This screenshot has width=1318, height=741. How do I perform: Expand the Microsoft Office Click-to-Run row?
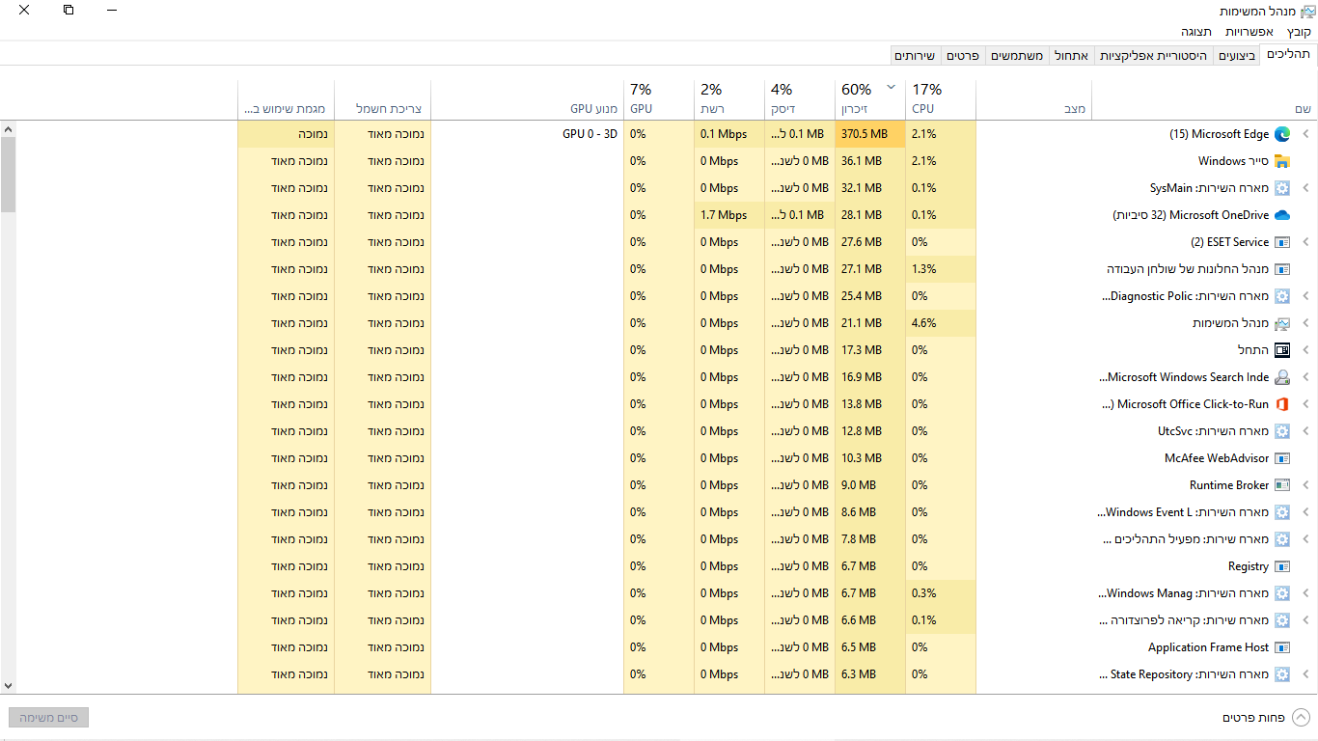(x=1306, y=404)
